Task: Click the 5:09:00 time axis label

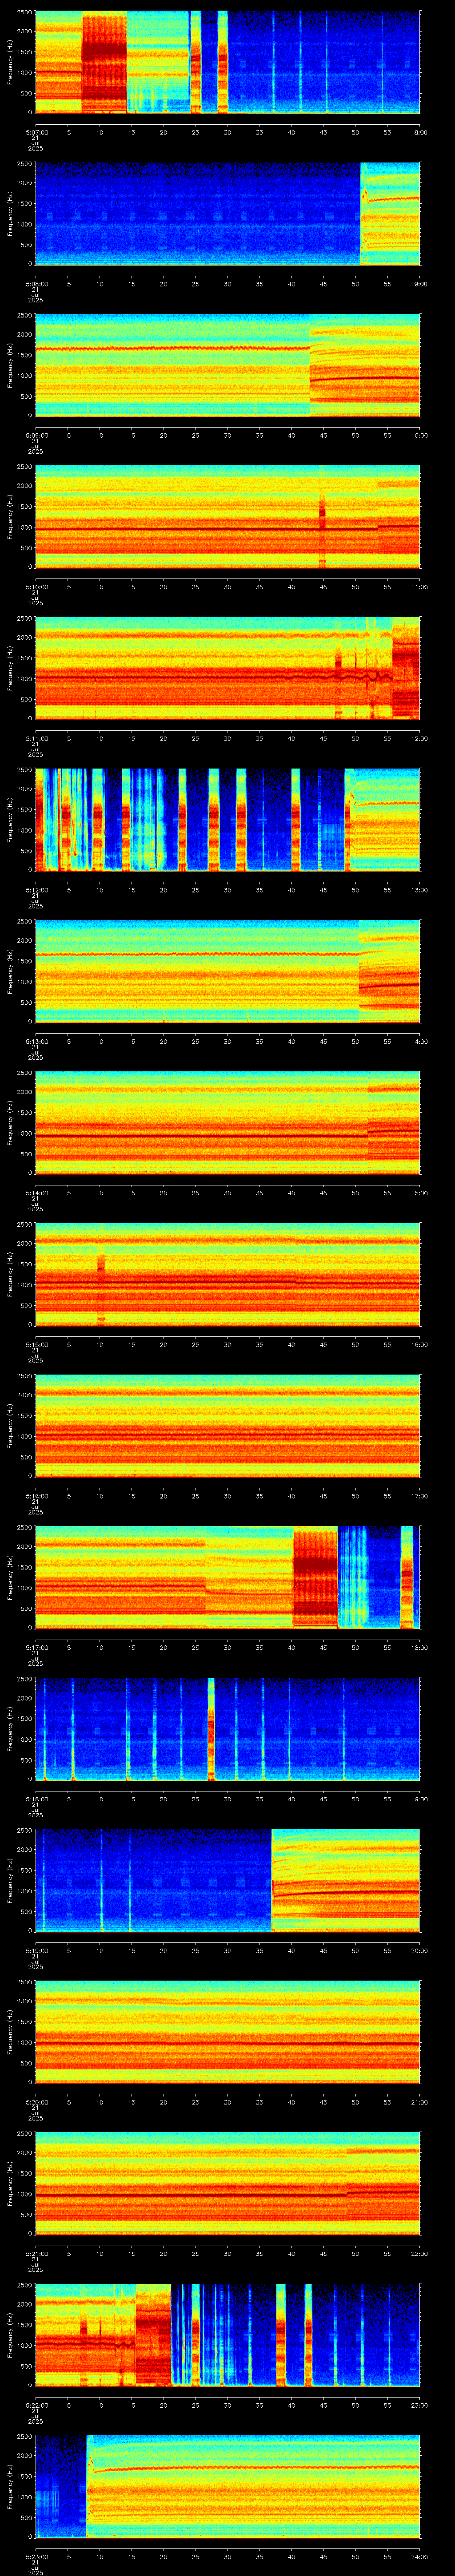Action: (36, 435)
